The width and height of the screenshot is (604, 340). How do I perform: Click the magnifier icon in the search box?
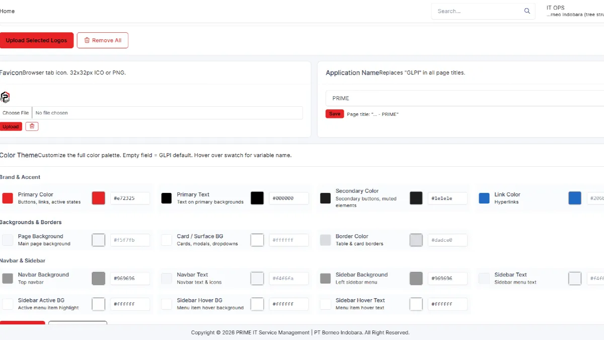click(x=527, y=11)
